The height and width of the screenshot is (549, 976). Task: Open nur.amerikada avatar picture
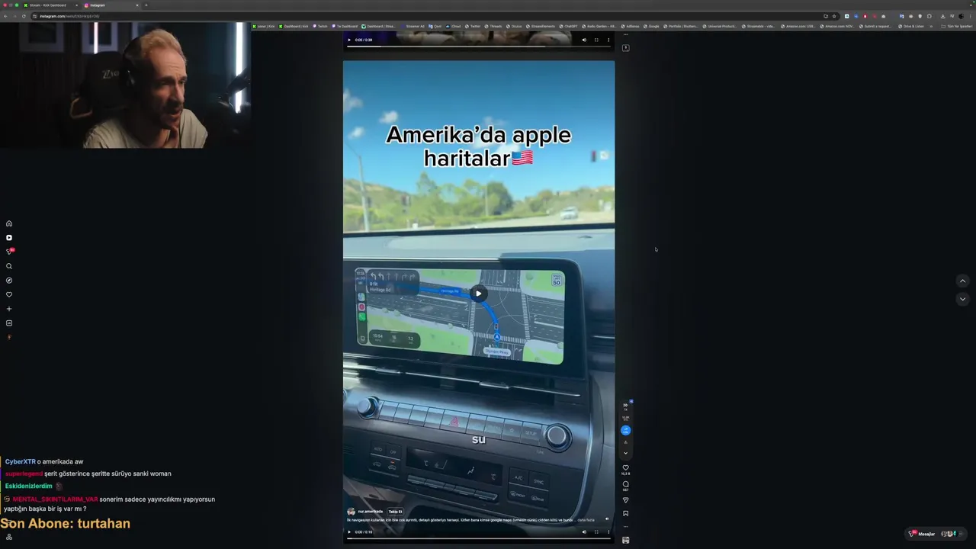click(x=351, y=512)
